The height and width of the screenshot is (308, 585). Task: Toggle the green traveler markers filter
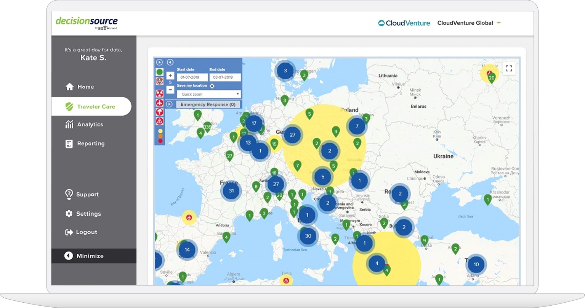tap(160, 72)
